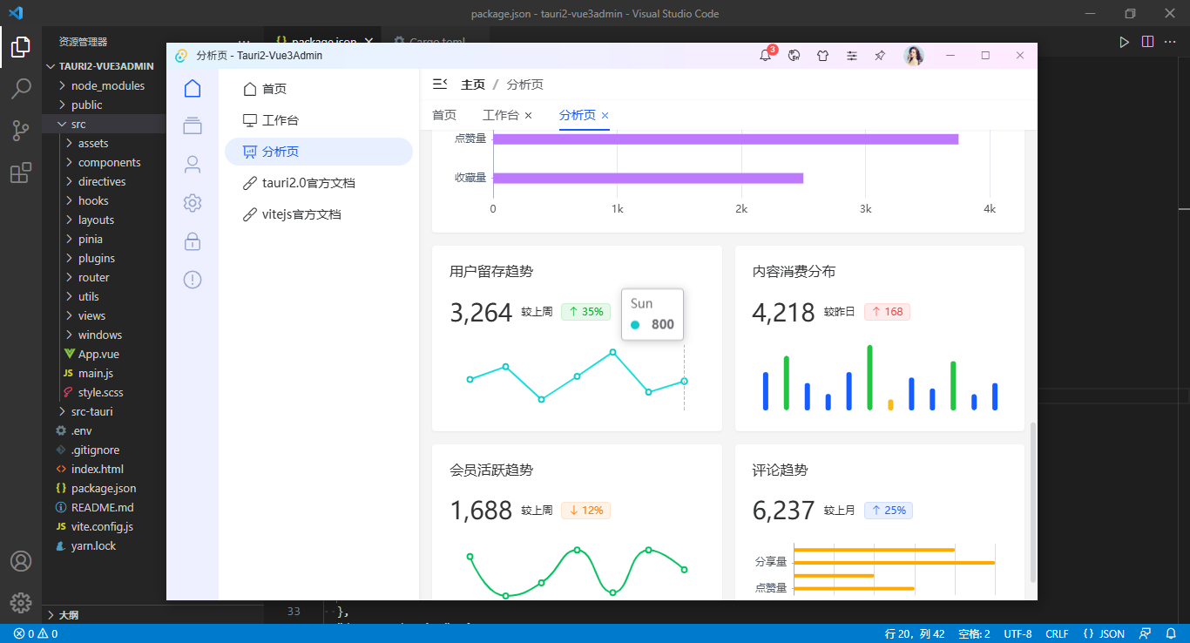Open Source Control in VS Code activity bar
This screenshot has width=1190, height=643.
[20, 130]
